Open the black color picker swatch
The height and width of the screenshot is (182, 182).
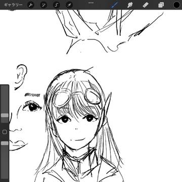pyautogui.click(x=176, y=5)
